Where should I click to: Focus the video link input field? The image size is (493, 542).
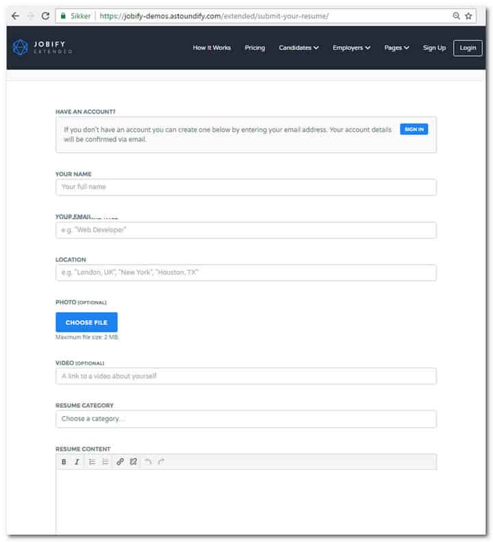coord(246,376)
